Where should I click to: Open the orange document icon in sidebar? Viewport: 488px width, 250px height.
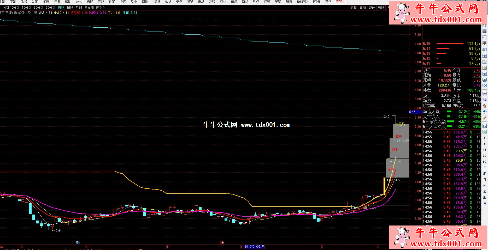484,68
